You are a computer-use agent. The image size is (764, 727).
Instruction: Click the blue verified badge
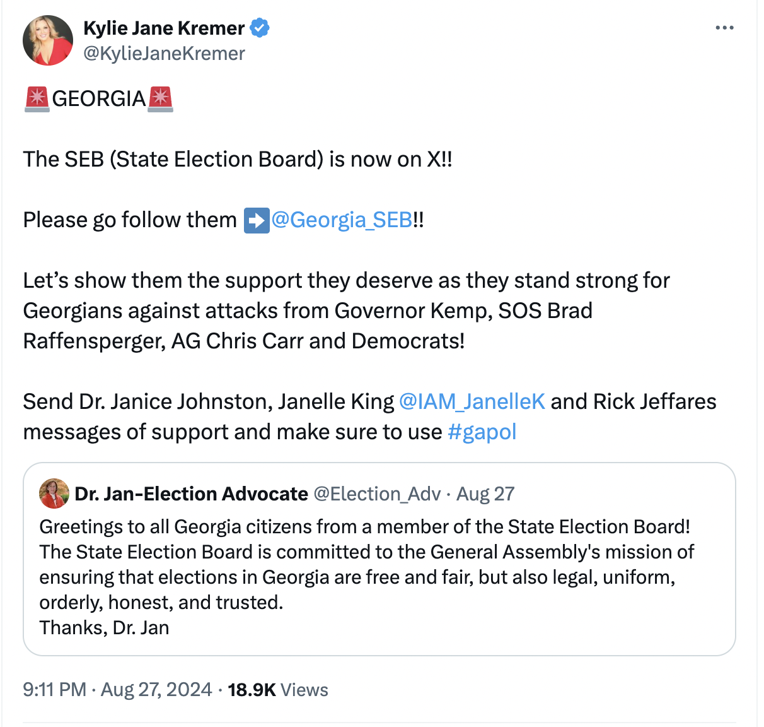tap(260, 28)
